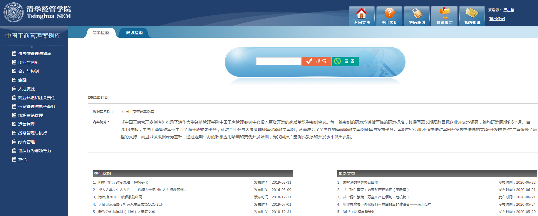Open 邮箱绑定 mailbox binding icon
Screen dimensions: 538x216
pyautogui.click(x=445, y=16)
